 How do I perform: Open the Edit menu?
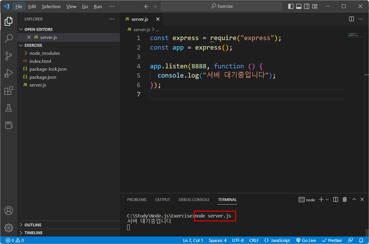(32, 6)
